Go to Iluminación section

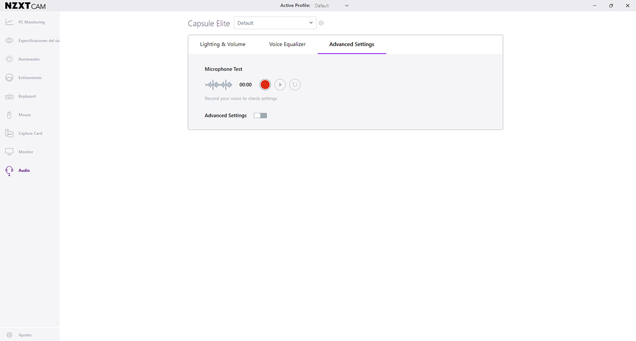(x=29, y=59)
